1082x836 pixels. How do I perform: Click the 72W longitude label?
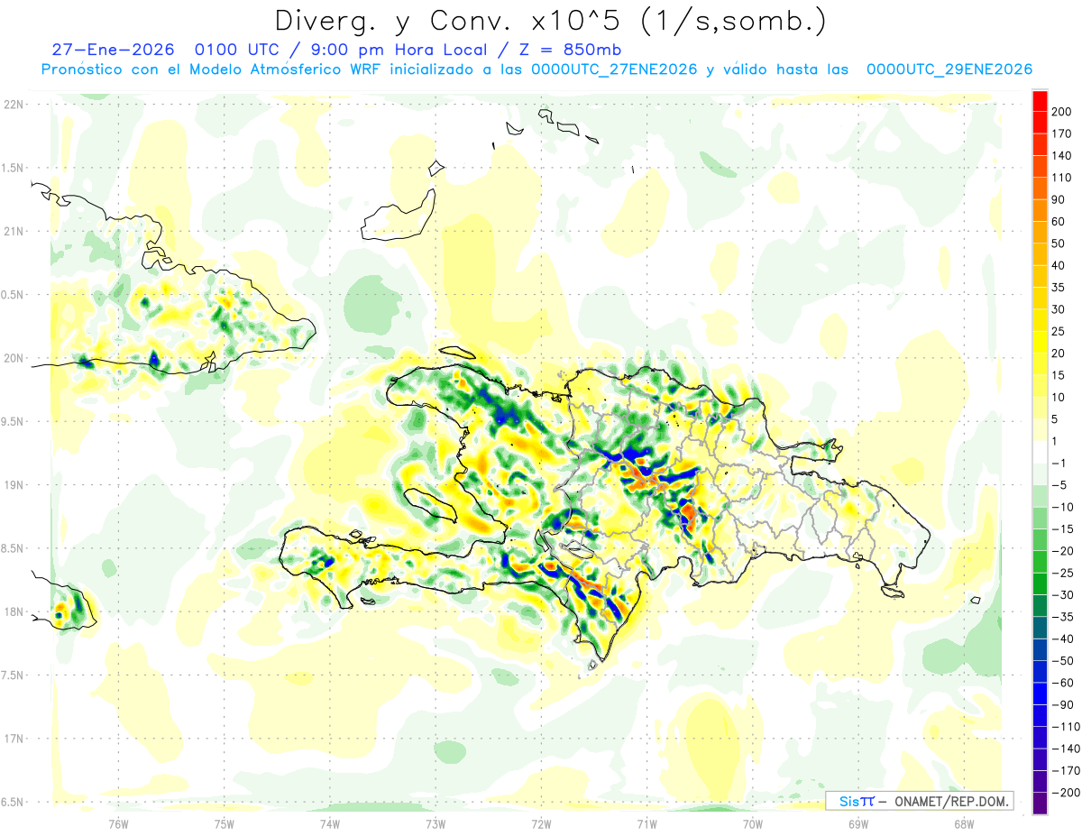click(x=541, y=823)
